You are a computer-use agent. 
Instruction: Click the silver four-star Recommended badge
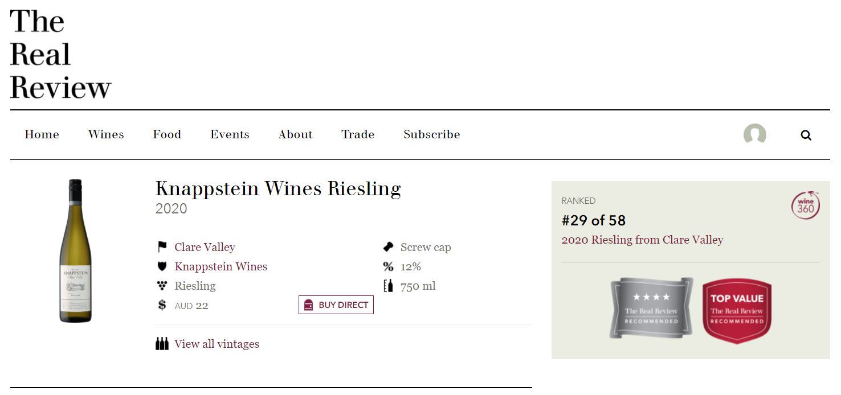tap(651, 308)
